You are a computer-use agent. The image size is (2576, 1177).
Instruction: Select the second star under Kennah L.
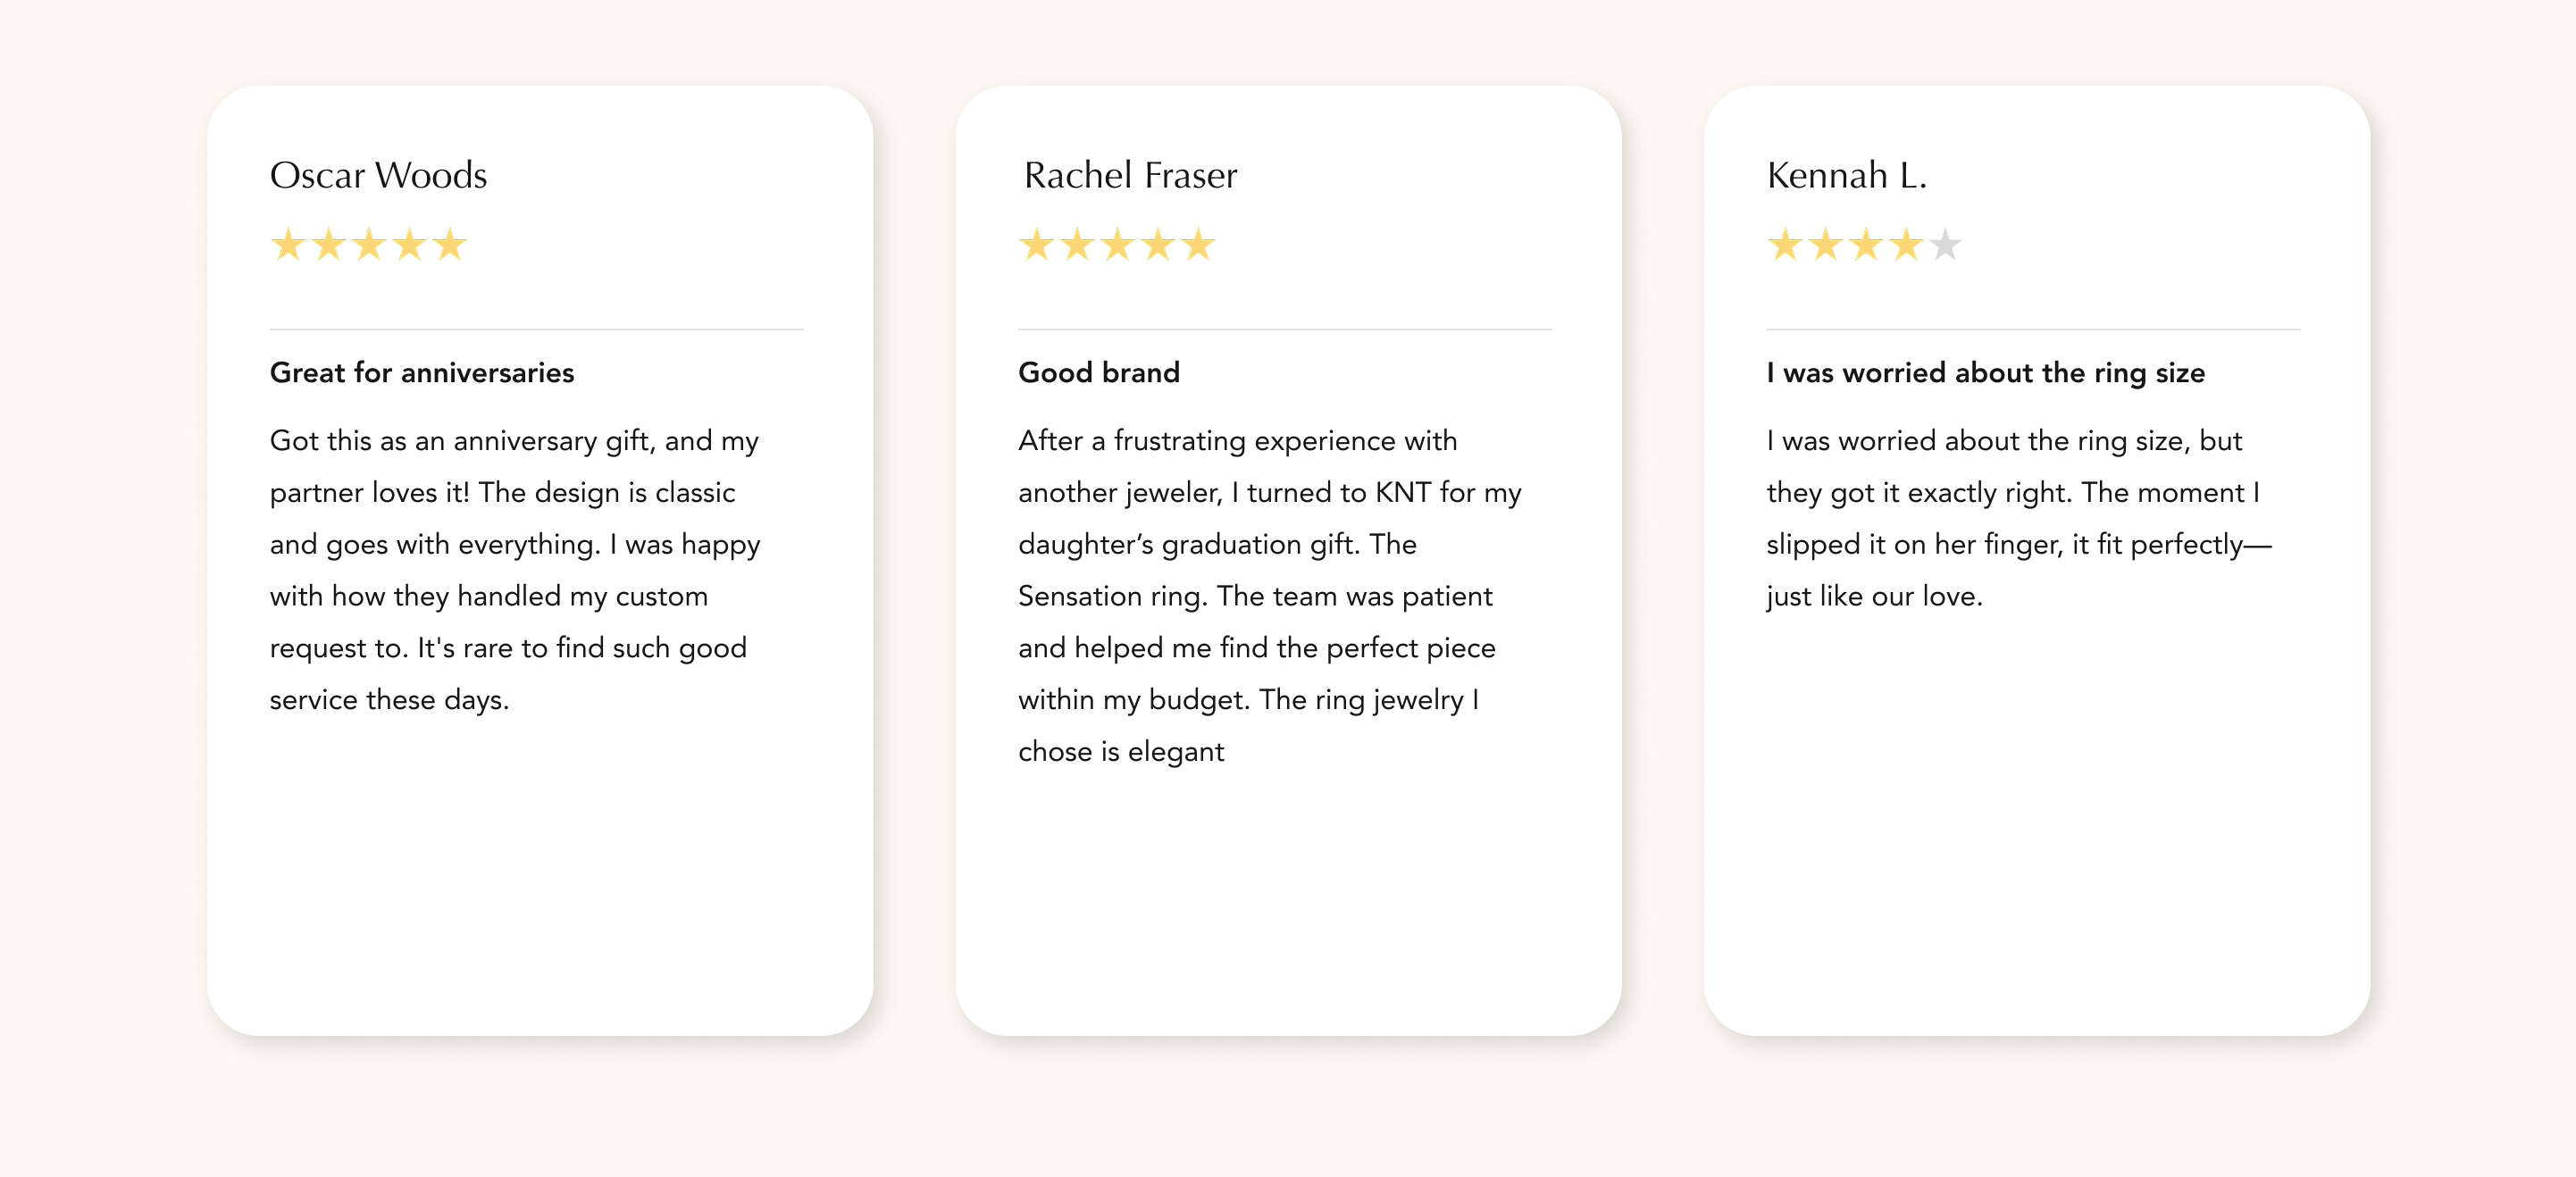[x=1825, y=245]
